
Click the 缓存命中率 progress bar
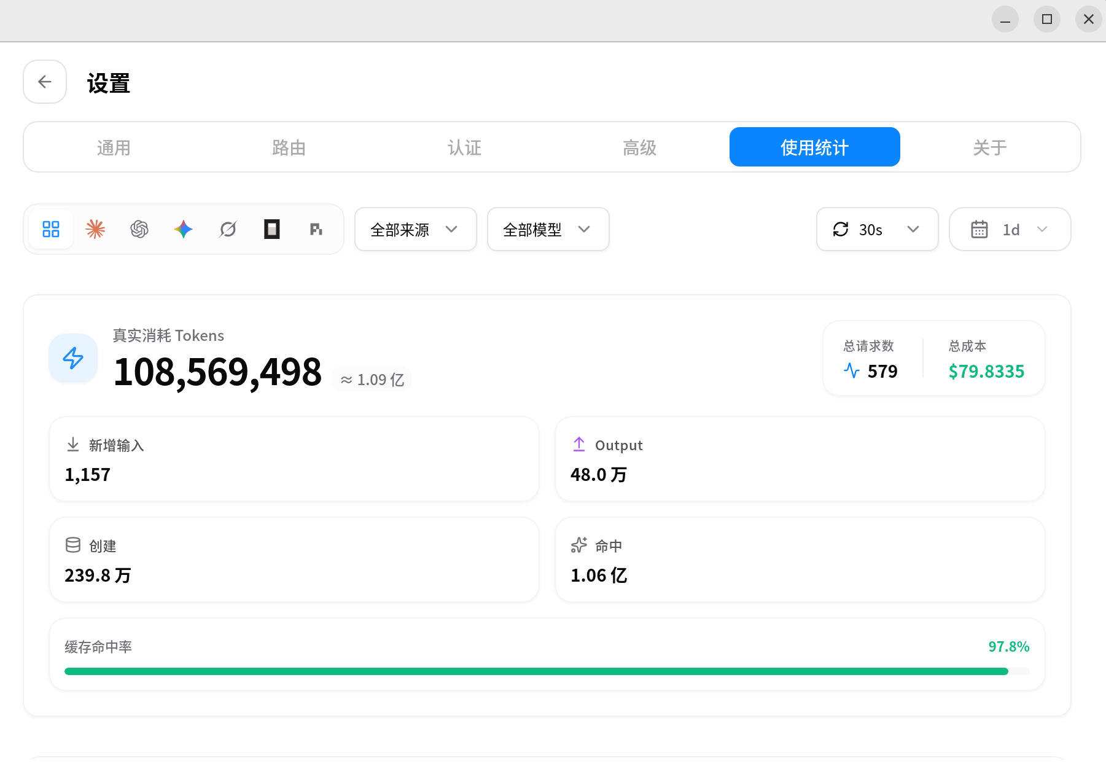[x=547, y=671]
